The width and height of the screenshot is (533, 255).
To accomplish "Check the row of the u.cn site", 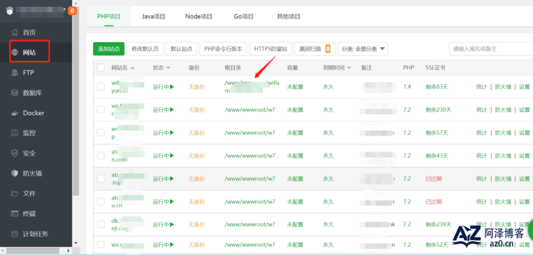I will [x=101, y=202].
